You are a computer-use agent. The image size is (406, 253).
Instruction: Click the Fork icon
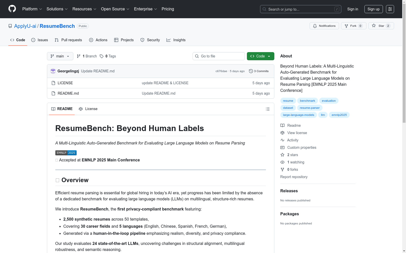pyautogui.click(x=346, y=26)
